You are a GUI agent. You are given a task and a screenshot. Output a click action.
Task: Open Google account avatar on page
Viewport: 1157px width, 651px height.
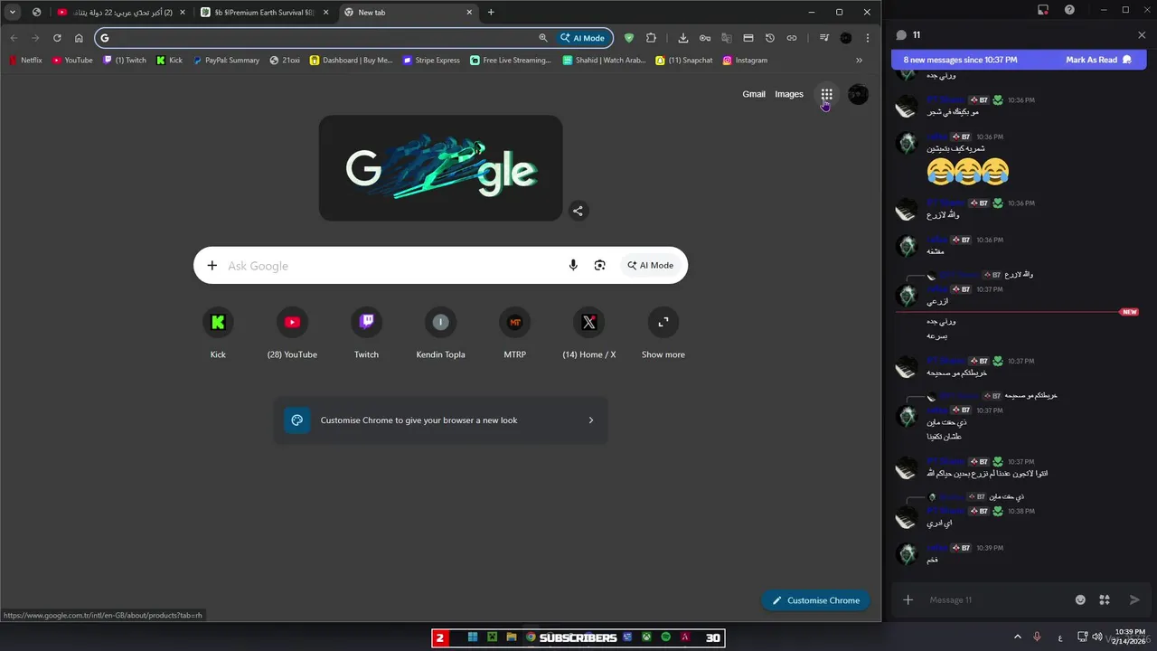[859, 94]
